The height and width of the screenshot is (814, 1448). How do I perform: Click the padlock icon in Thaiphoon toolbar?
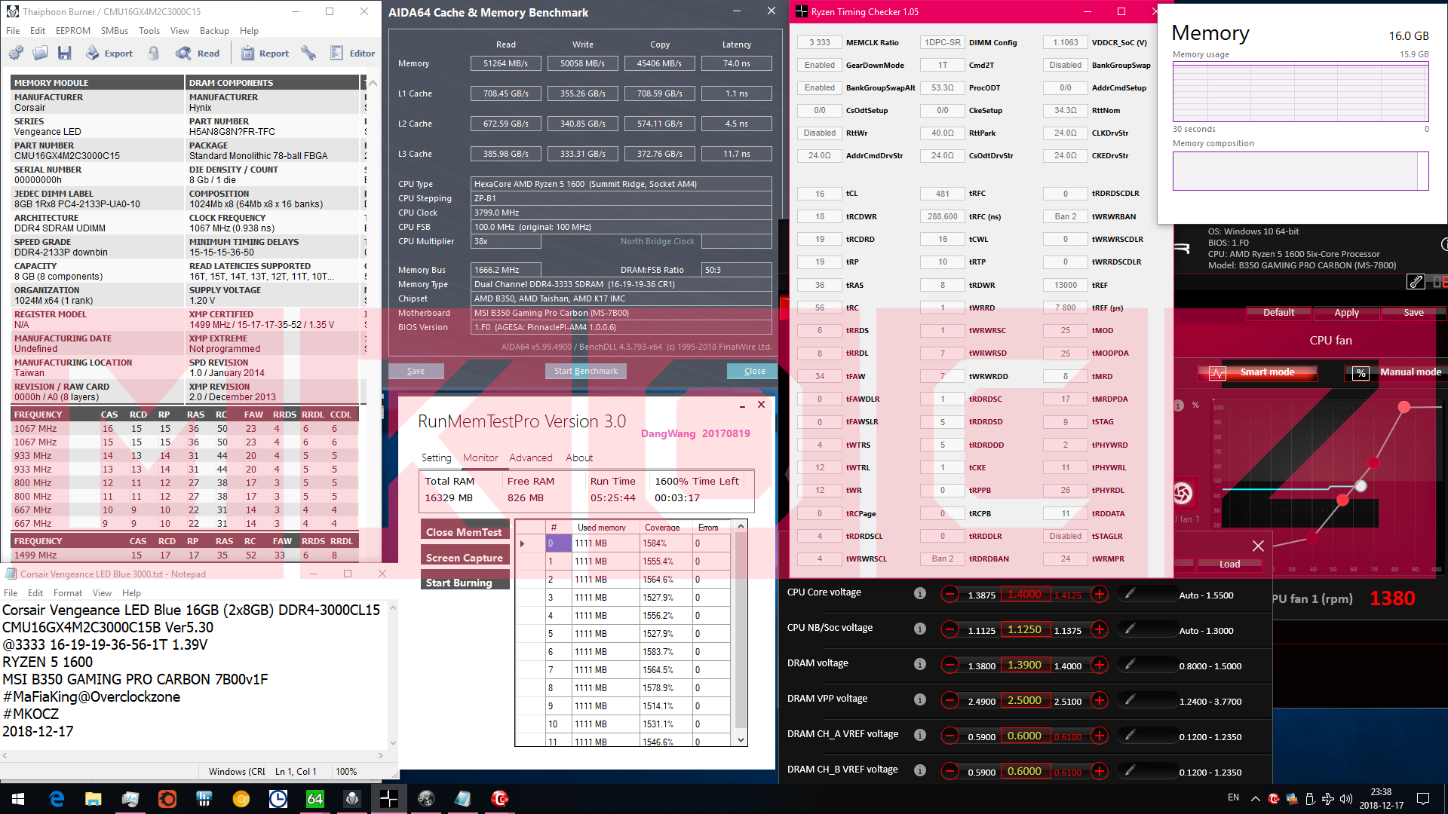[x=154, y=54]
